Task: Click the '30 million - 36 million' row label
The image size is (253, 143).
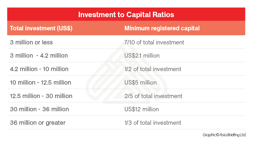Action: coord(39,109)
